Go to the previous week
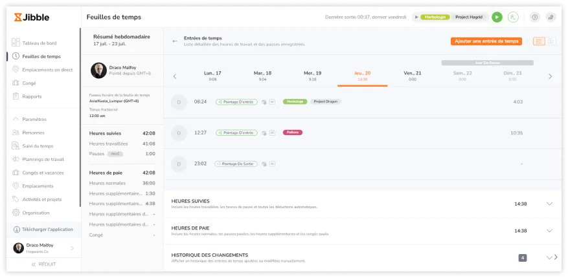This screenshot has height=278, width=568. click(175, 76)
